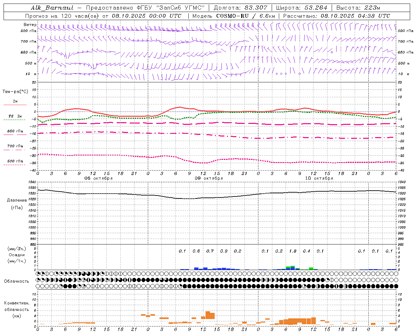
Task: Click the '08 октября' date label
Action: point(99,178)
